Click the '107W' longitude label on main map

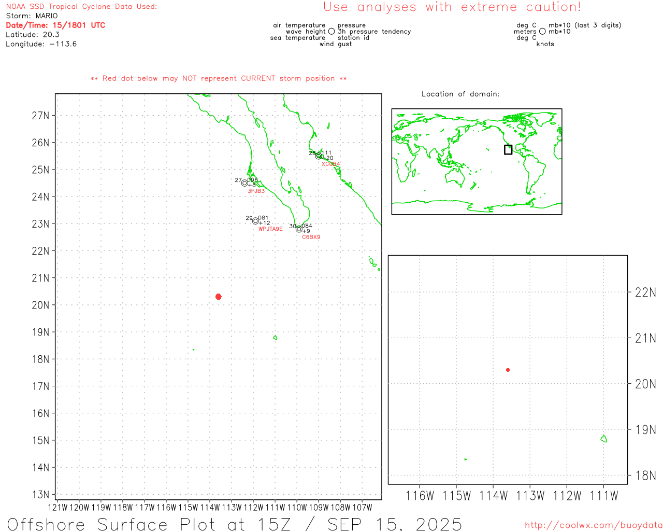[362, 507]
